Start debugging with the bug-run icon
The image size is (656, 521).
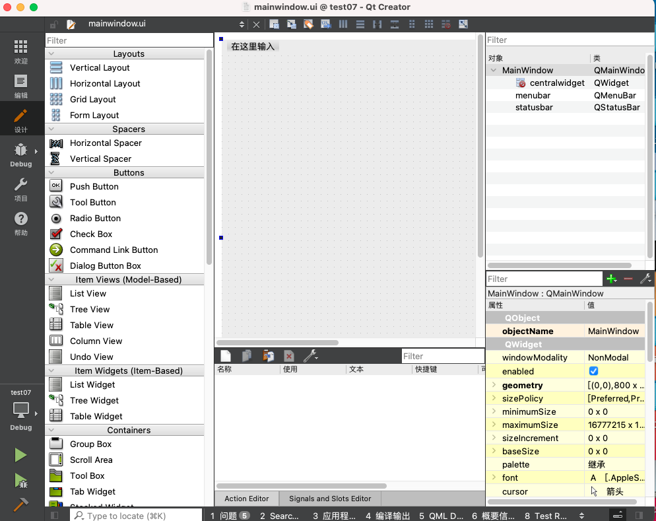(x=20, y=480)
